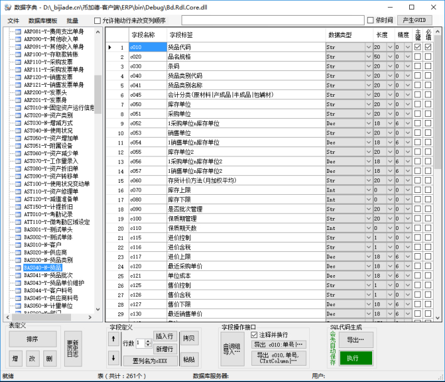Image resolution: width=445 pixels, height=382 pixels.
Task: Click table icon next to ARP100-Y-存取款转账
Action: point(18,55)
